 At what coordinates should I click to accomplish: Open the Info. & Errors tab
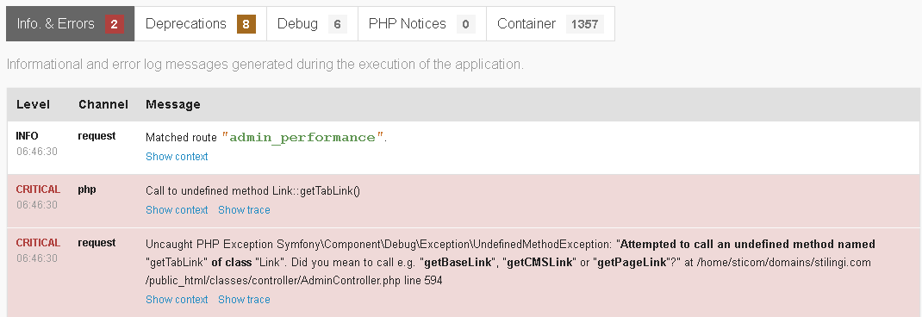click(x=70, y=24)
